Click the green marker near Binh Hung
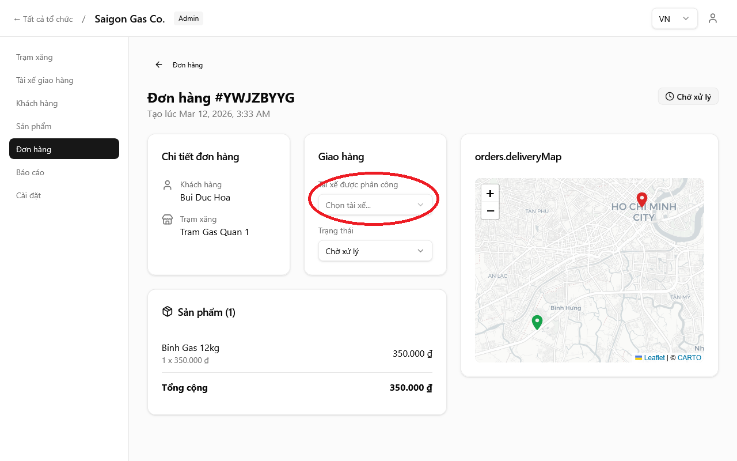 point(537,322)
